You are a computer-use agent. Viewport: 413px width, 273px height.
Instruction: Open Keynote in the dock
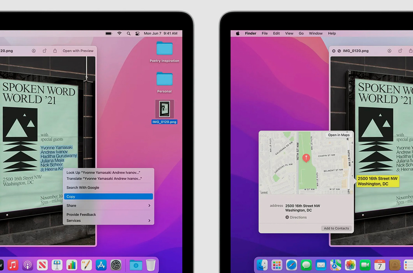pyautogui.click(x=57, y=265)
